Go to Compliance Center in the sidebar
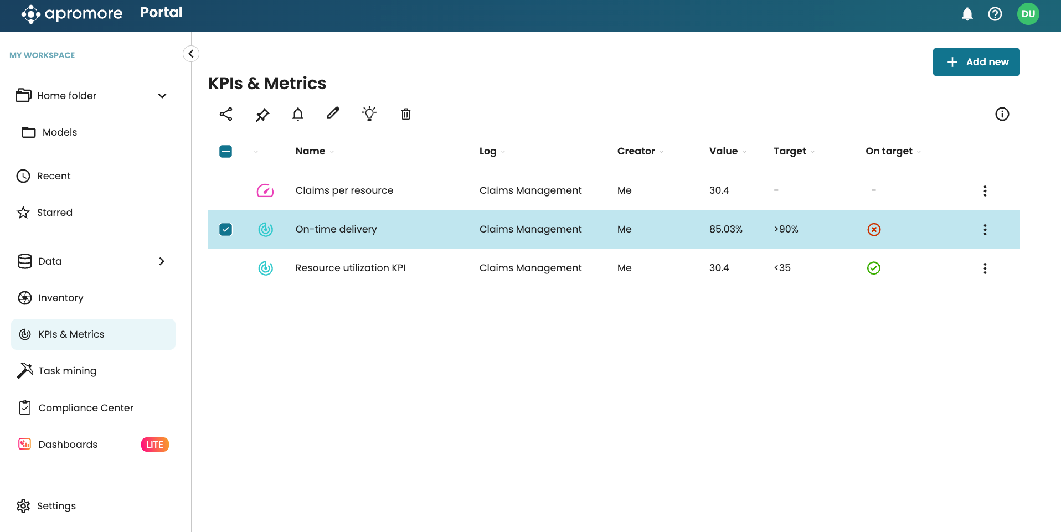The height and width of the screenshot is (532, 1061). tap(85, 408)
